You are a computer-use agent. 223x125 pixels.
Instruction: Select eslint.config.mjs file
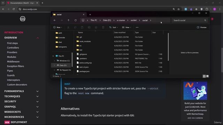[85, 63]
